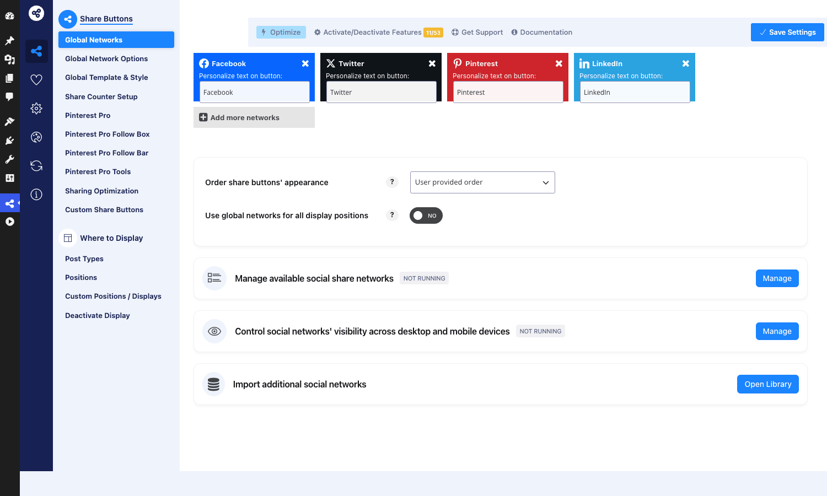Image resolution: width=827 pixels, height=496 pixels.
Task: Edit the Twitter button text field
Action: pyautogui.click(x=381, y=92)
